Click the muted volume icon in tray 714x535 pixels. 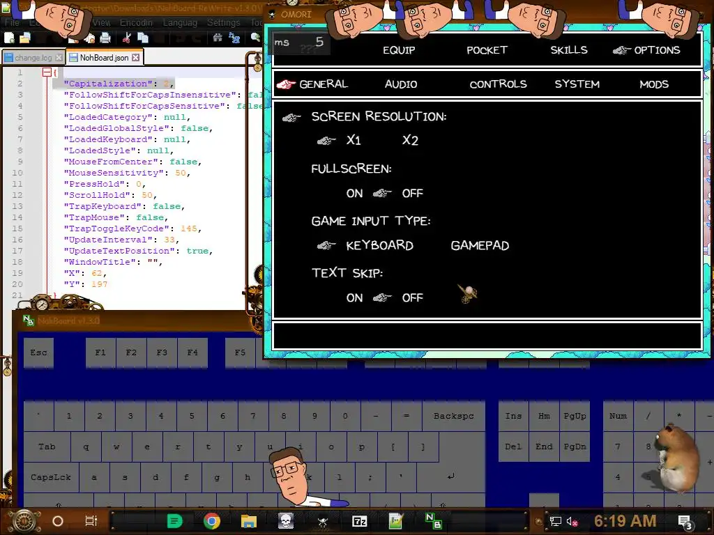(x=572, y=521)
